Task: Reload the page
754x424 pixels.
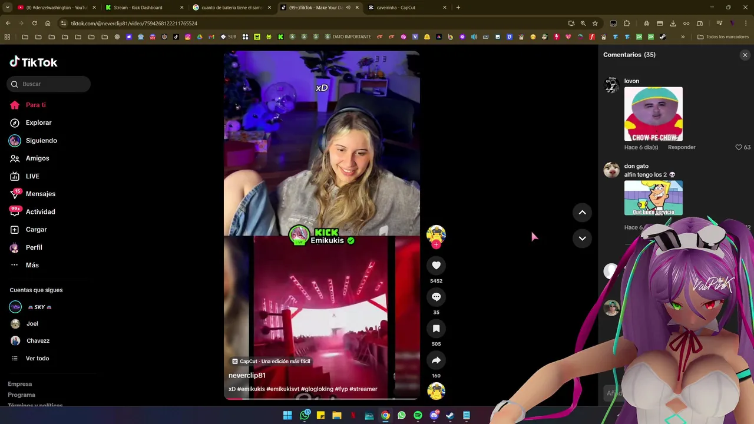Action: click(x=34, y=24)
